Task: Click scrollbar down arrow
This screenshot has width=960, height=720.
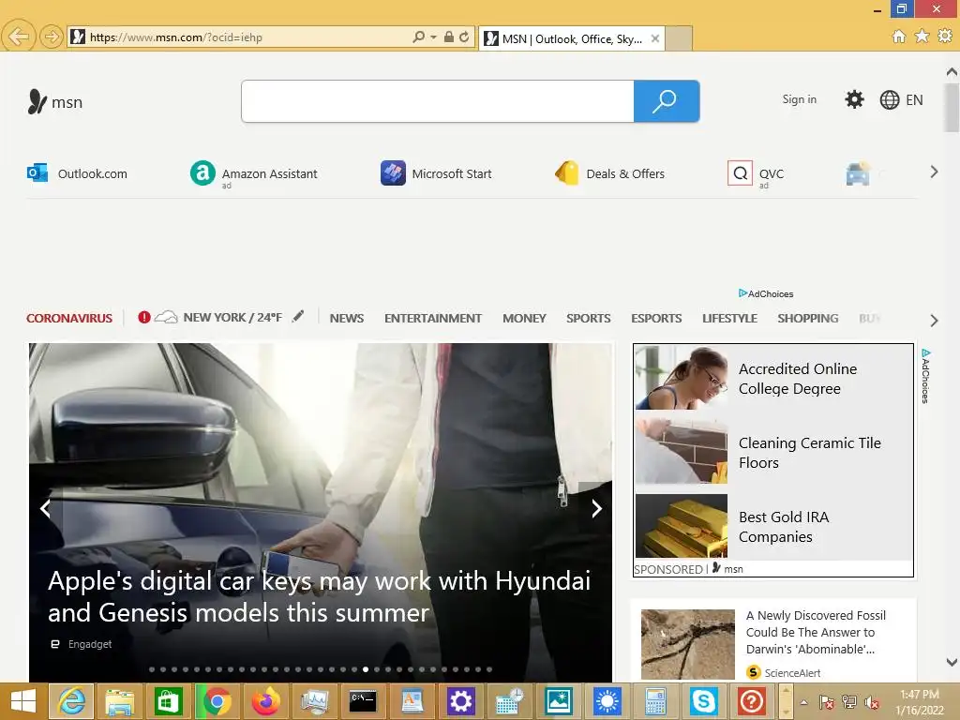Action: 952,662
